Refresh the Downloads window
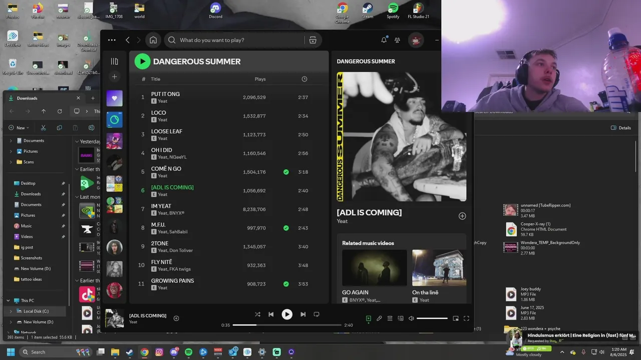641x360 pixels. click(x=60, y=111)
